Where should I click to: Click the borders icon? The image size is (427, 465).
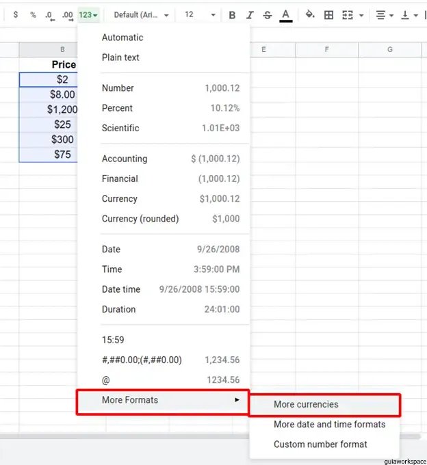pyautogui.click(x=328, y=15)
